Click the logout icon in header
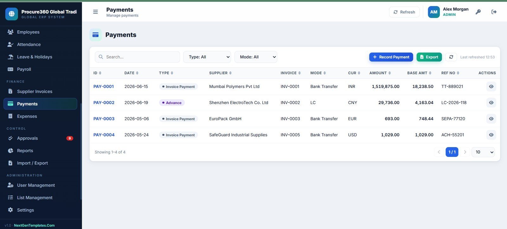This screenshot has height=229, width=507. click(x=494, y=12)
